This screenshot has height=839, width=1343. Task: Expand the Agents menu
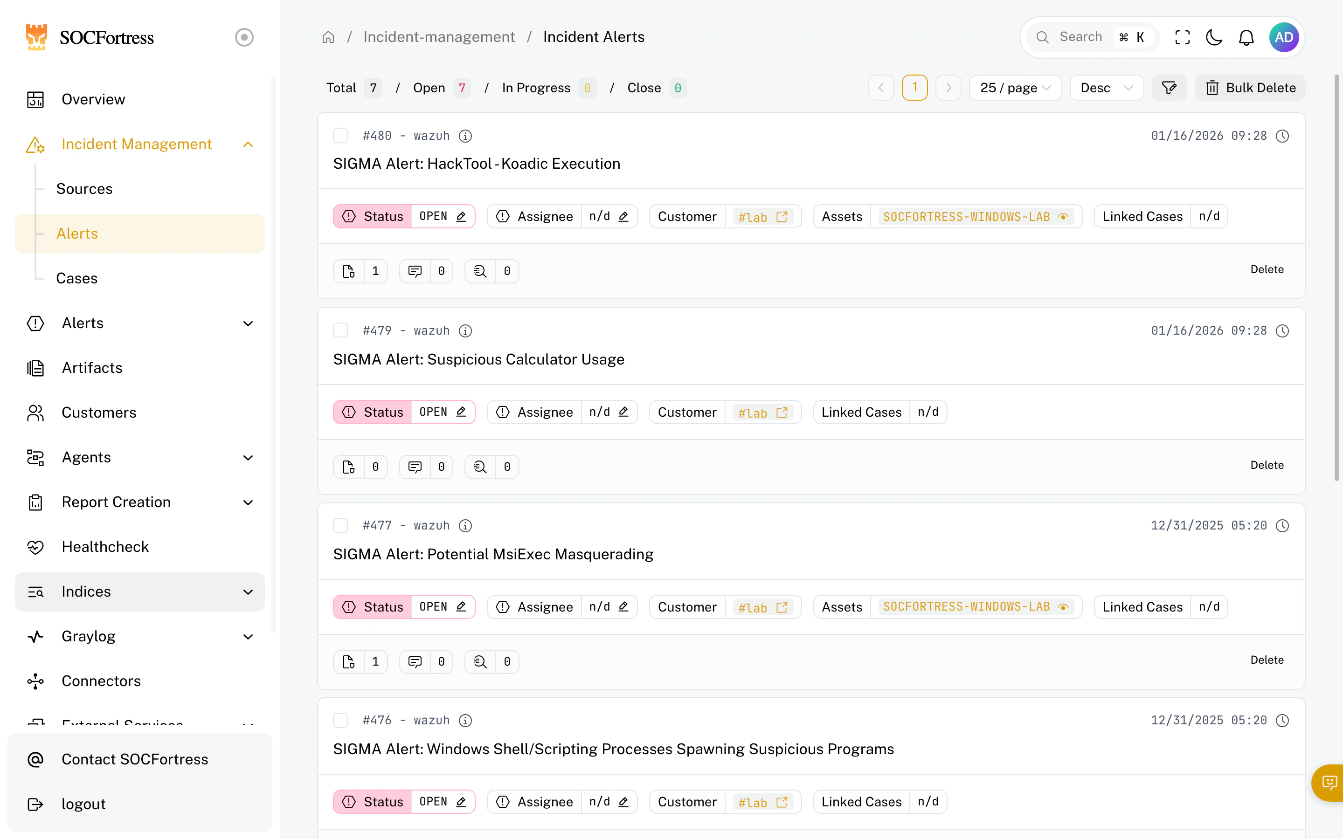pyautogui.click(x=140, y=458)
